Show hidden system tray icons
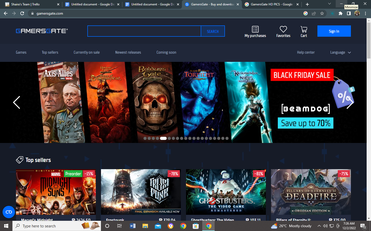The image size is (371, 231). [x=319, y=226]
